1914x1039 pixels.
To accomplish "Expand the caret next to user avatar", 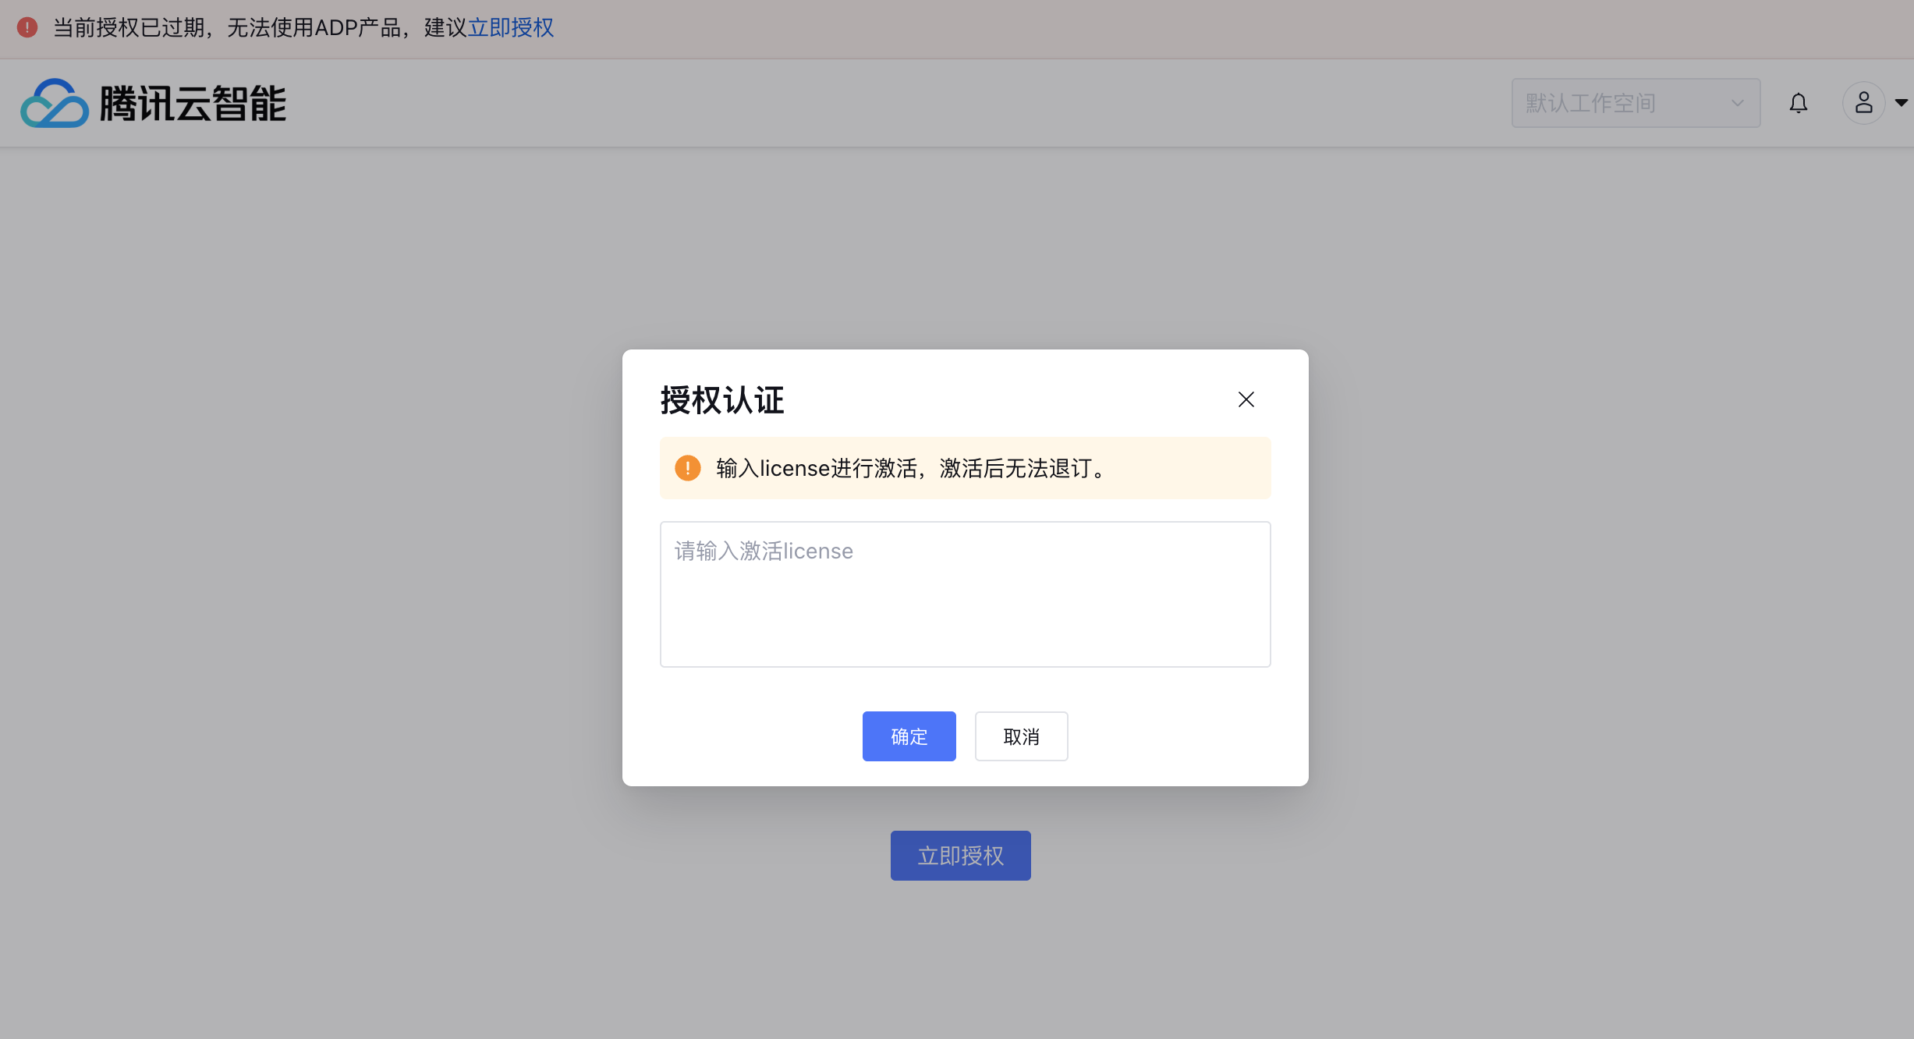I will pos(1902,103).
